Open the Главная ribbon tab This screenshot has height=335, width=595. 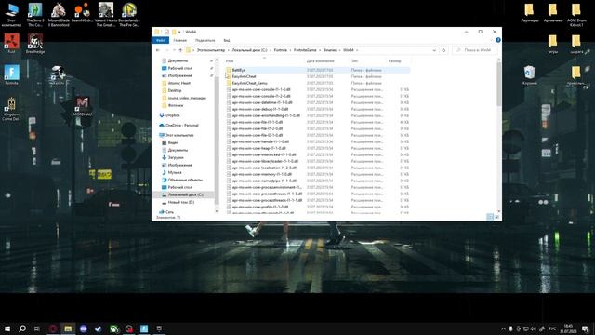click(x=179, y=40)
